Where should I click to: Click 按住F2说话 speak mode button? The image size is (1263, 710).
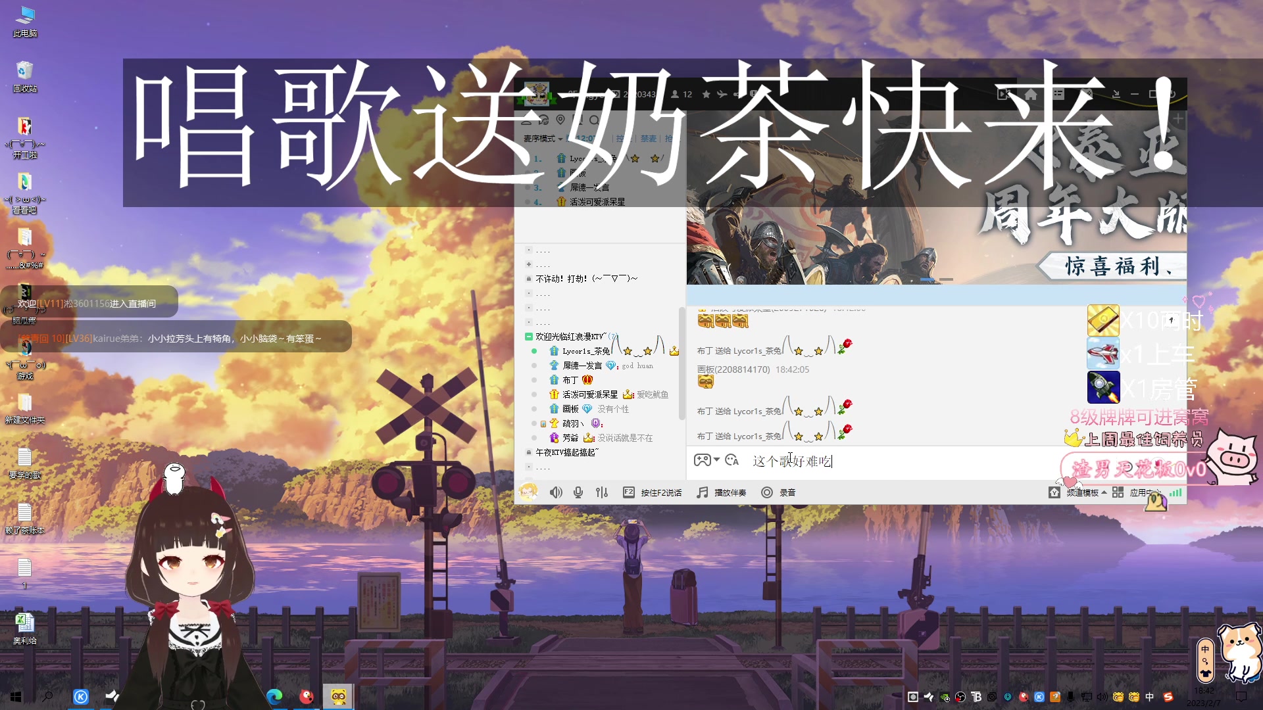pos(661,492)
